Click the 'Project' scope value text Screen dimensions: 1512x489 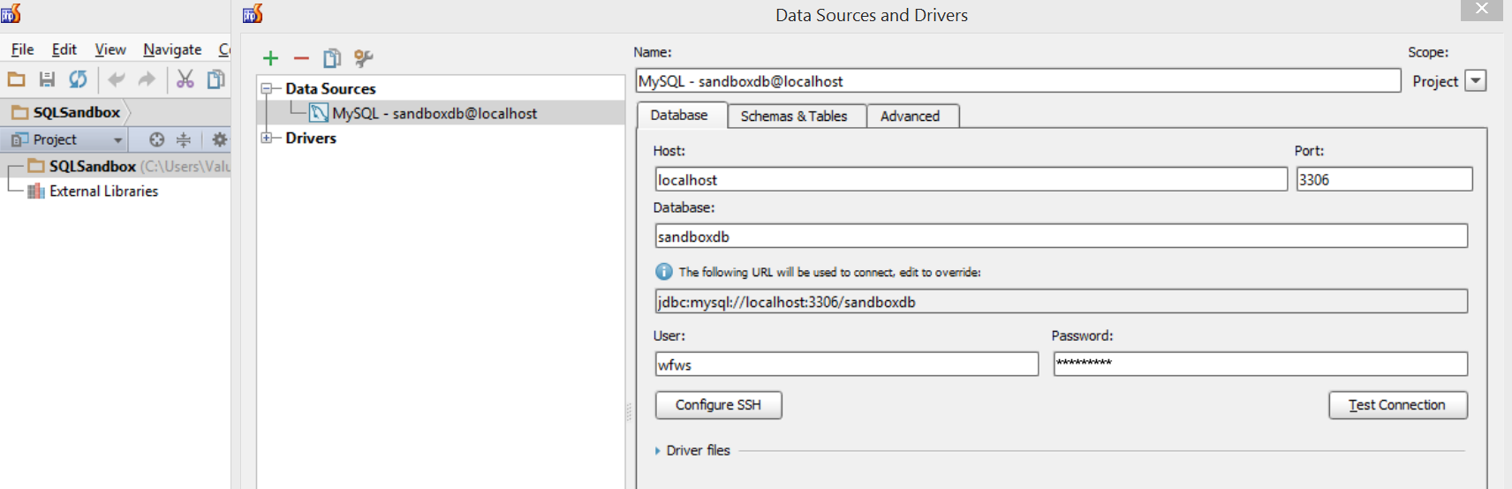pyautogui.click(x=1435, y=81)
